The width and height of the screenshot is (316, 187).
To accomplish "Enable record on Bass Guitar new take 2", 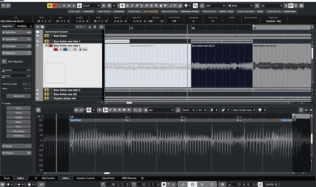I will (x=56, y=49).
